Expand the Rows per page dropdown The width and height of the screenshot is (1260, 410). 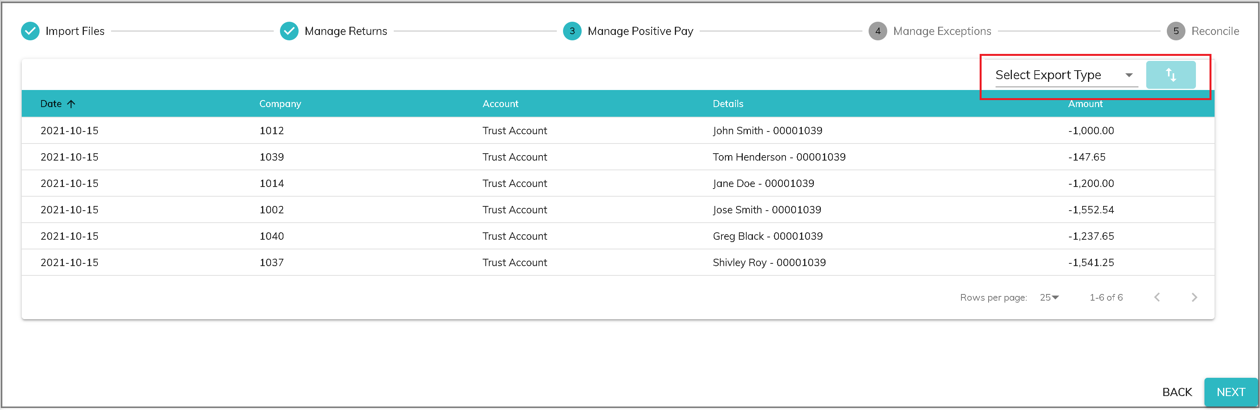pos(1049,297)
